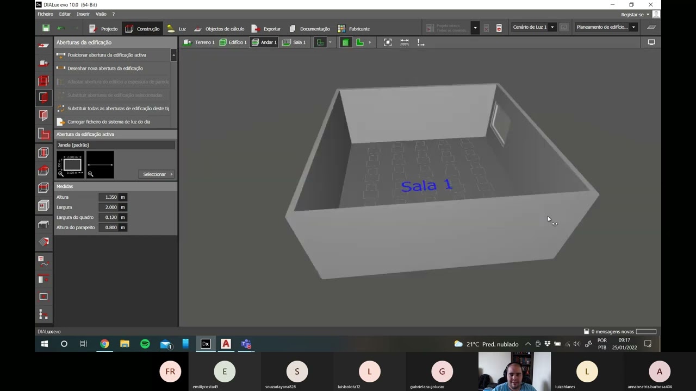Open the Registar-se account dropdown

635,15
